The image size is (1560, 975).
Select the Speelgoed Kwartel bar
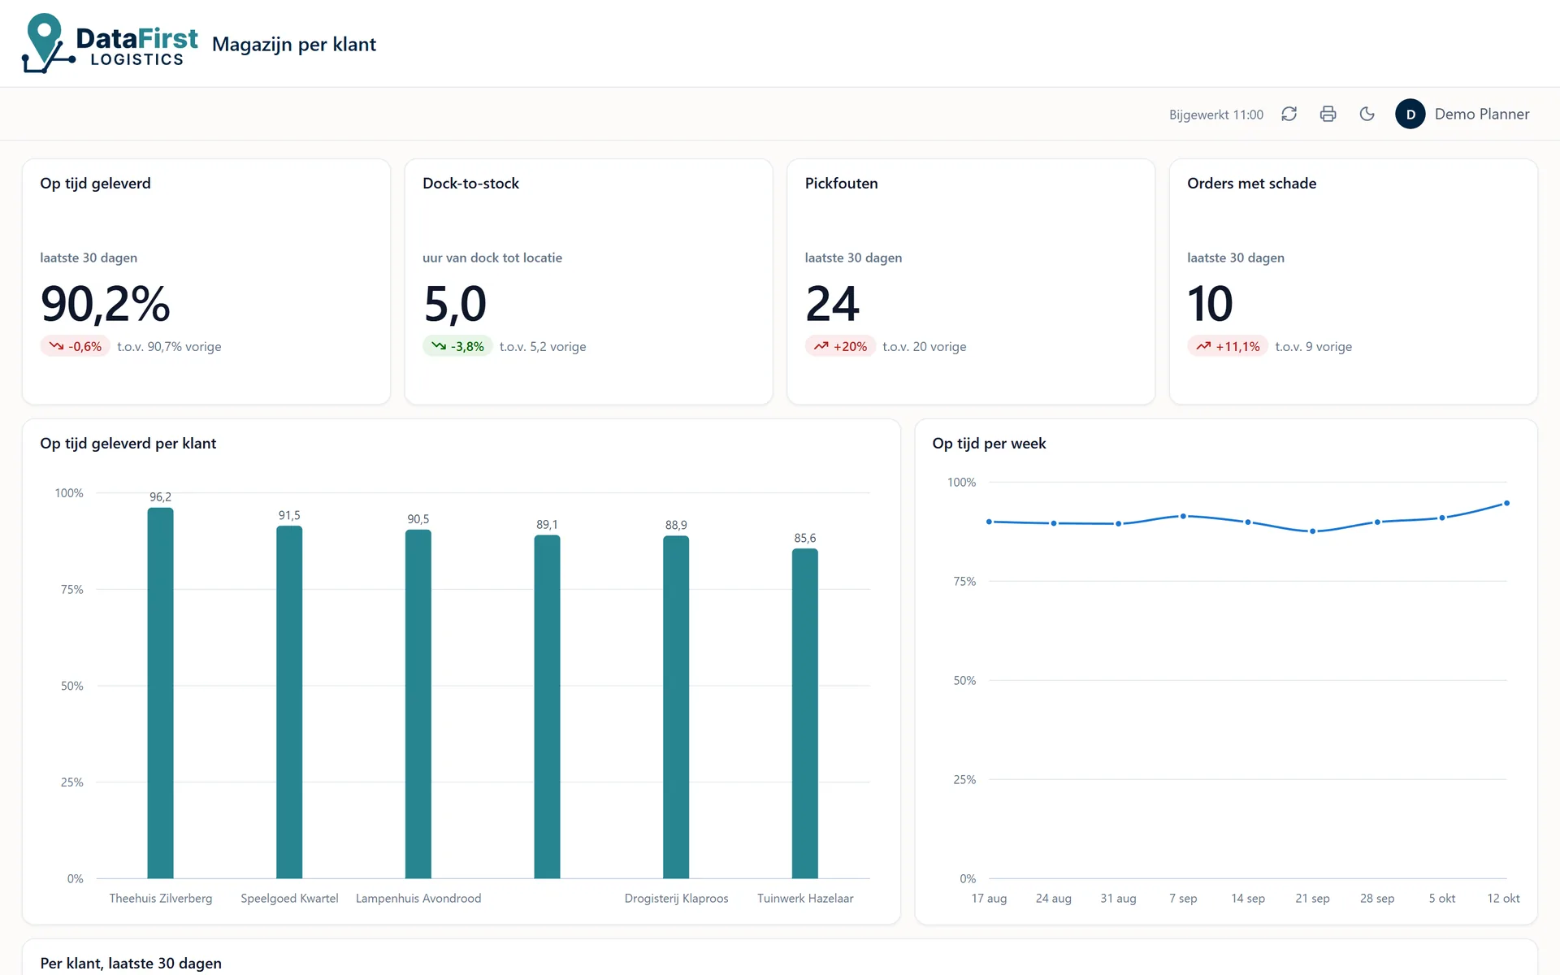(x=289, y=702)
